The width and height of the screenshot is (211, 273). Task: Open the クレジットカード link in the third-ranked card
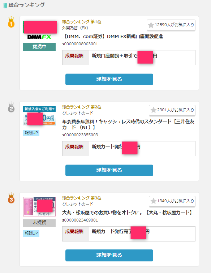coord(78,204)
